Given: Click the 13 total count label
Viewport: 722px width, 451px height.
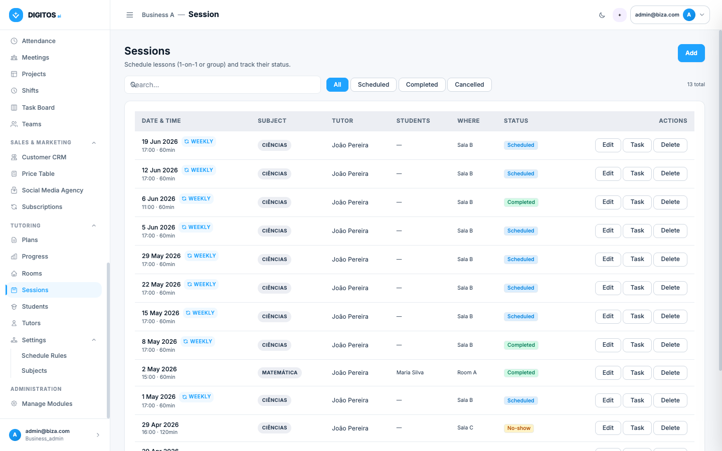Looking at the screenshot, I should tap(696, 85).
